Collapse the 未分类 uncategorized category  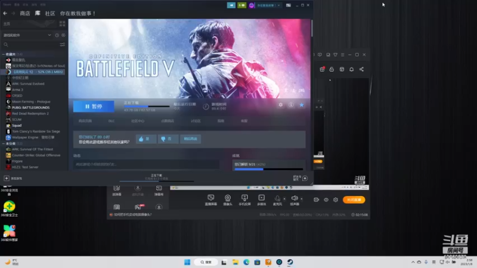coord(4,144)
